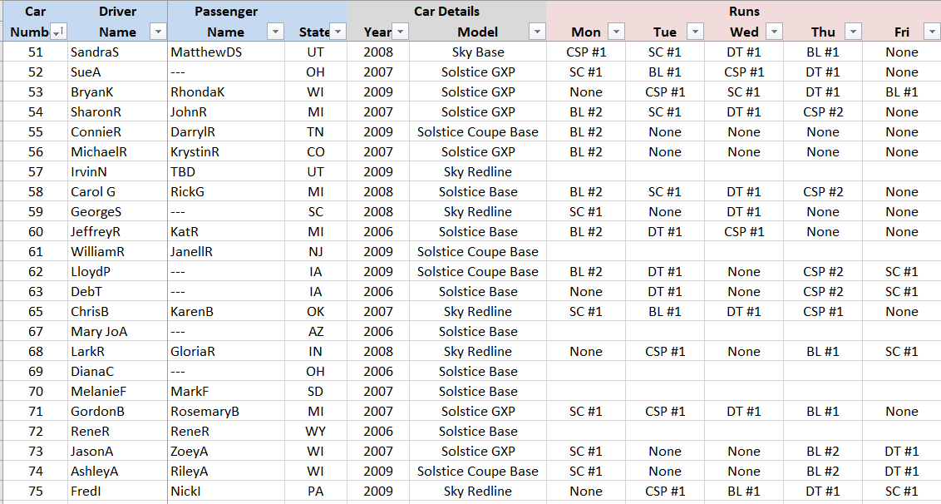
Task: Select driver cell AshleyA
Action: pos(118,472)
